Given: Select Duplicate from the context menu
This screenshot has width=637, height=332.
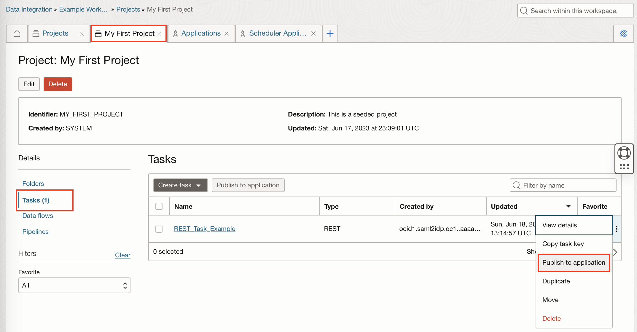Looking at the screenshot, I should click(556, 281).
